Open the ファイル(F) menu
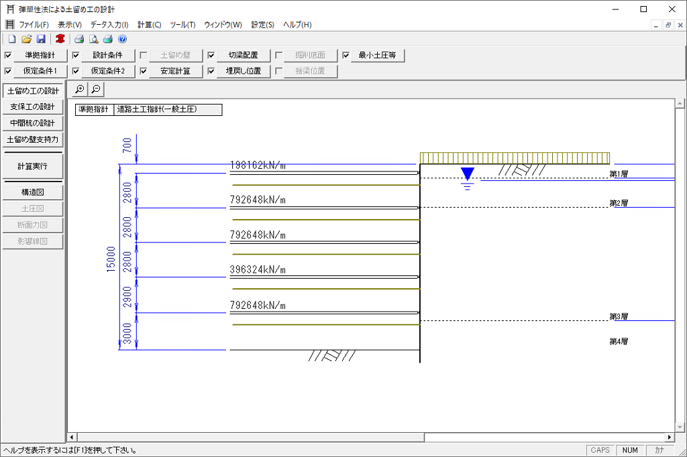The width and height of the screenshot is (687, 457). click(x=34, y=25)
